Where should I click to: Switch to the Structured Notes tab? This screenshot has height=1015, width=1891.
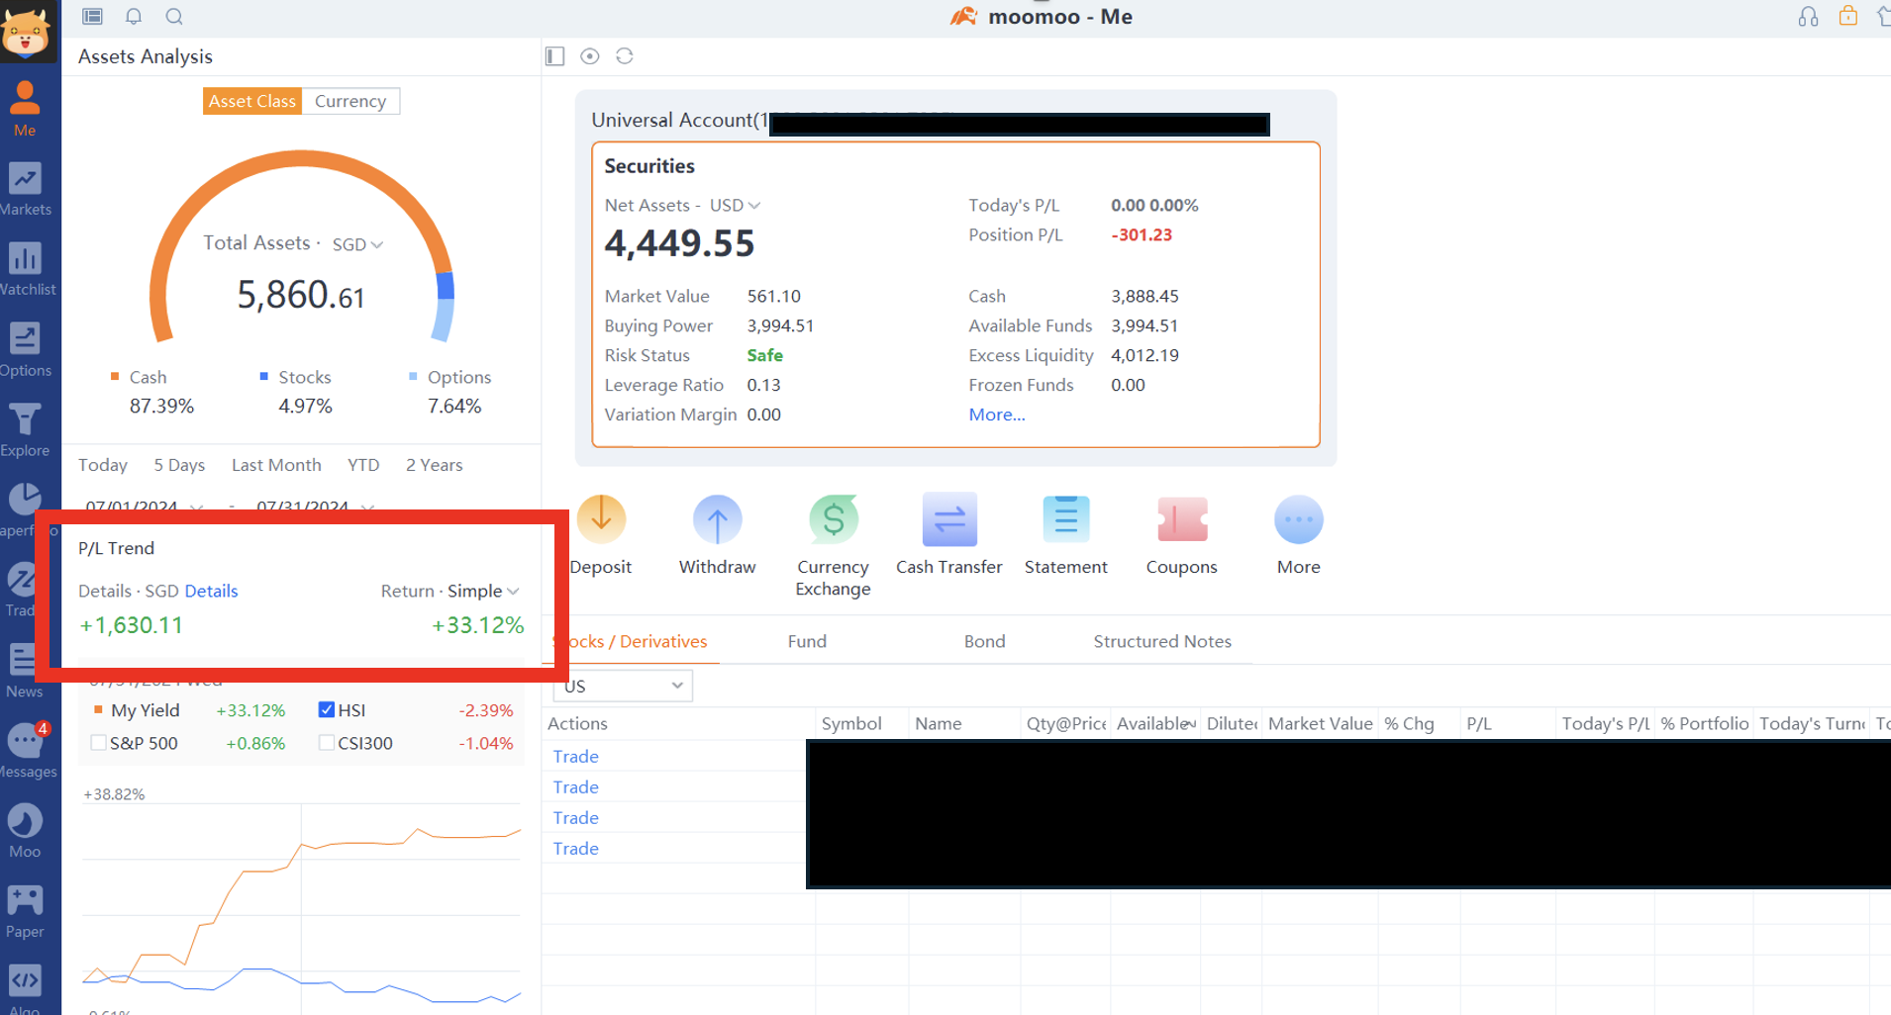[1162, 642]
